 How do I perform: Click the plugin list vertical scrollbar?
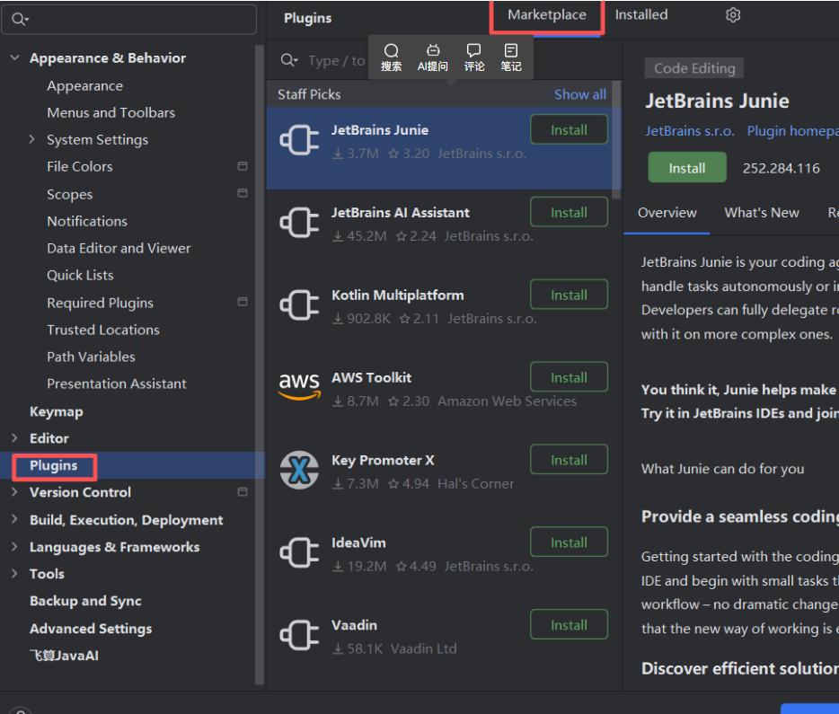tap(616, 140)
